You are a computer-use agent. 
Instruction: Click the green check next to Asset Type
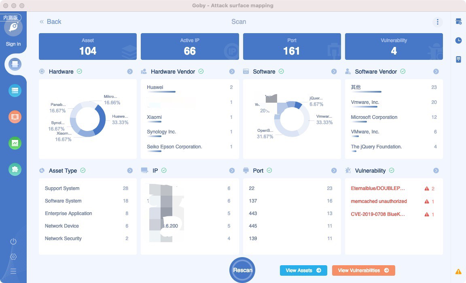(x=83, y=171)
